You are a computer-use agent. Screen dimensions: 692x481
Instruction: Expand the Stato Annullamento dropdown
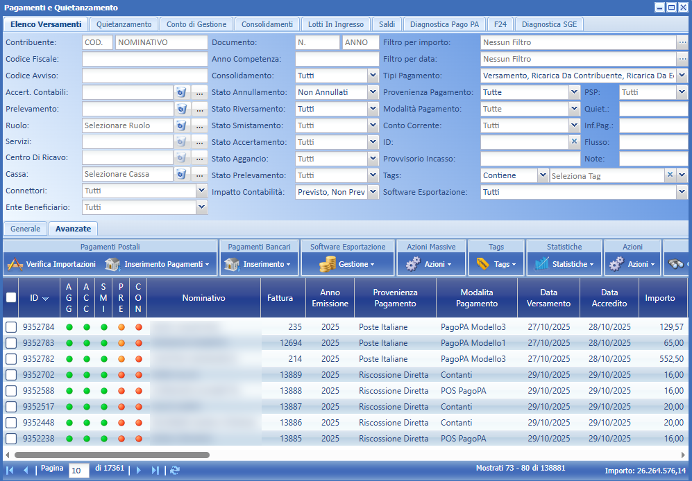pyautogui.click(x=373, y=91)
